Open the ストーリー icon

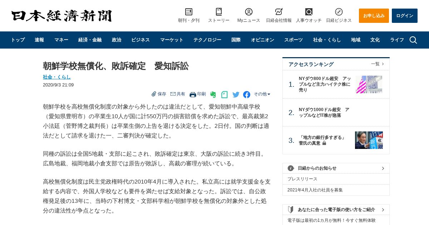click(x=219, y=12)
